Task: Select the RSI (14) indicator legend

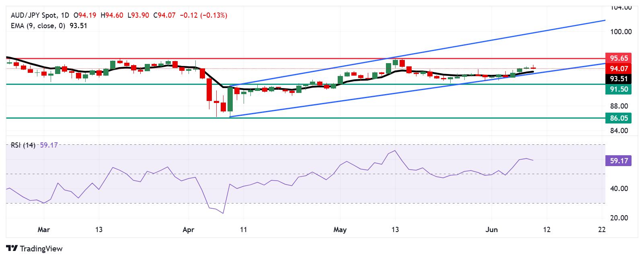Action: pyautogui.click(x=24, y=145)
